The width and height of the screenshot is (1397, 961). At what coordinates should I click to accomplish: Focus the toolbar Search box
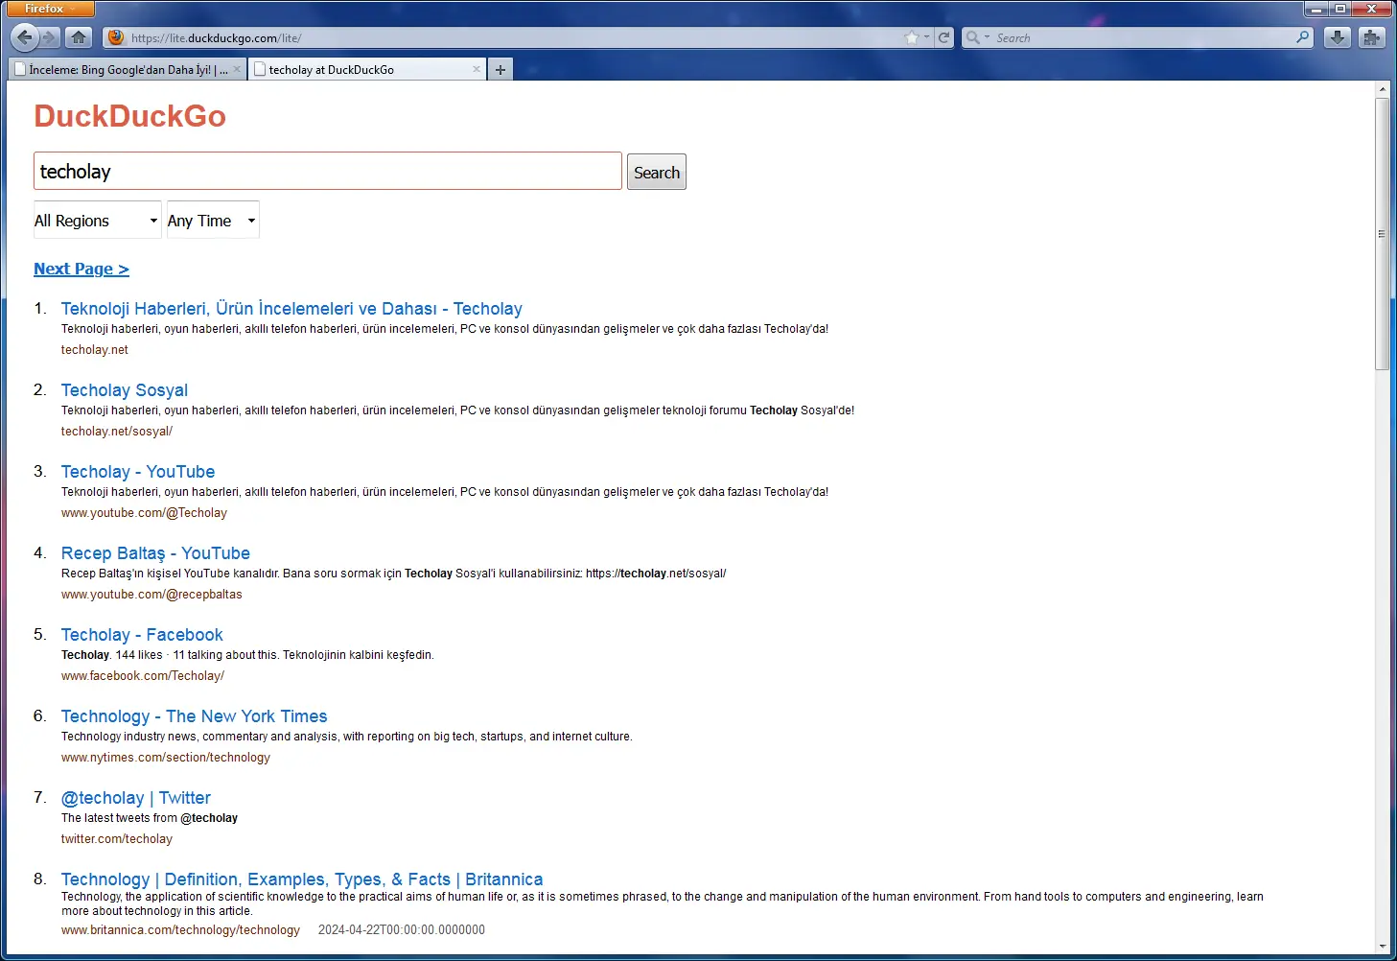coord(1141,37)
